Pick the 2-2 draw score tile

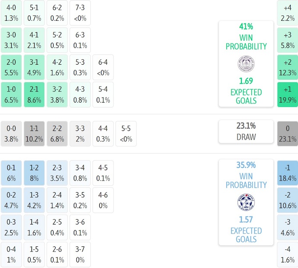[57, 134]
